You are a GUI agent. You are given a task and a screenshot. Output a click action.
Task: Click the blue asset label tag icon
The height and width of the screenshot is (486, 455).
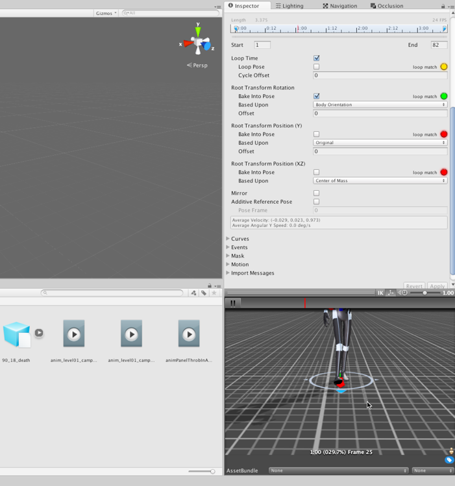[449, 460]
